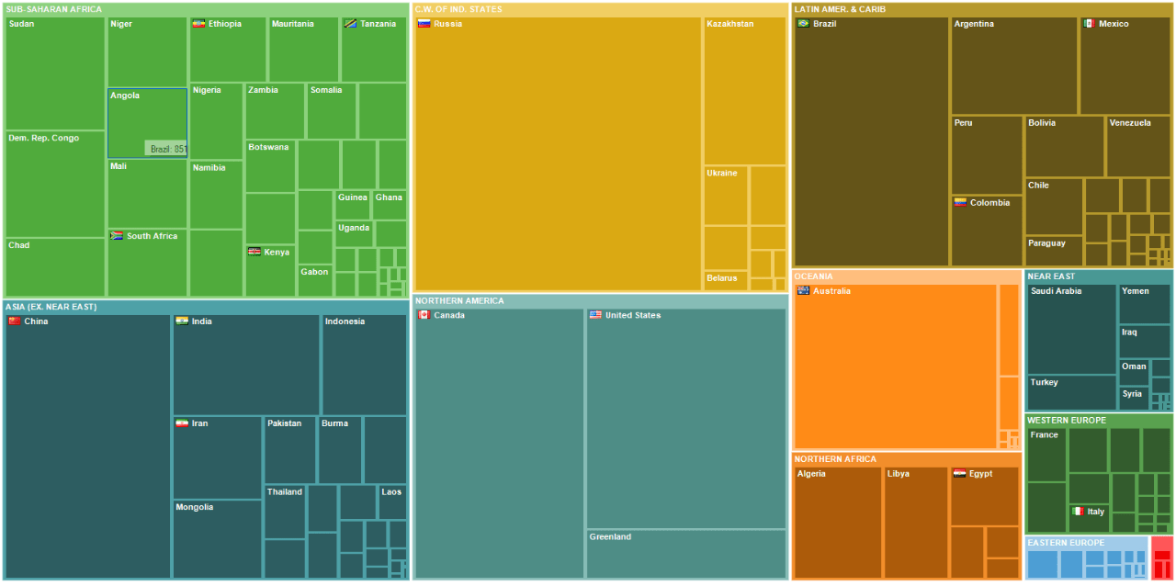Click the Canada flag icon
Image resolution: width=1176 pixels, height=586 pixels.
click(424, 315)
